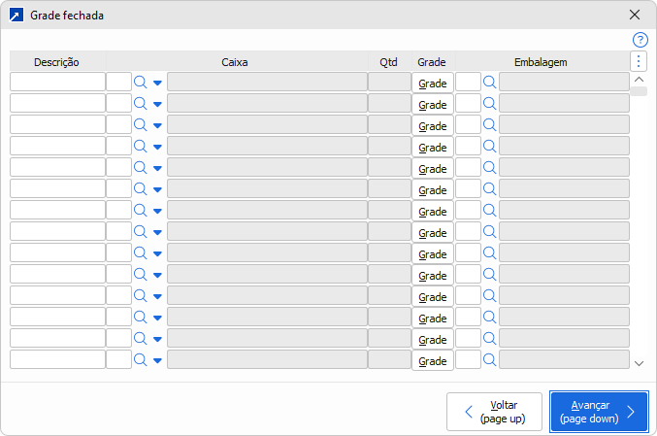This screenshot has width=657, height=436.
Task: Open the three-dot column options menu
Action: pyautogui.click(x=638, y=62)
